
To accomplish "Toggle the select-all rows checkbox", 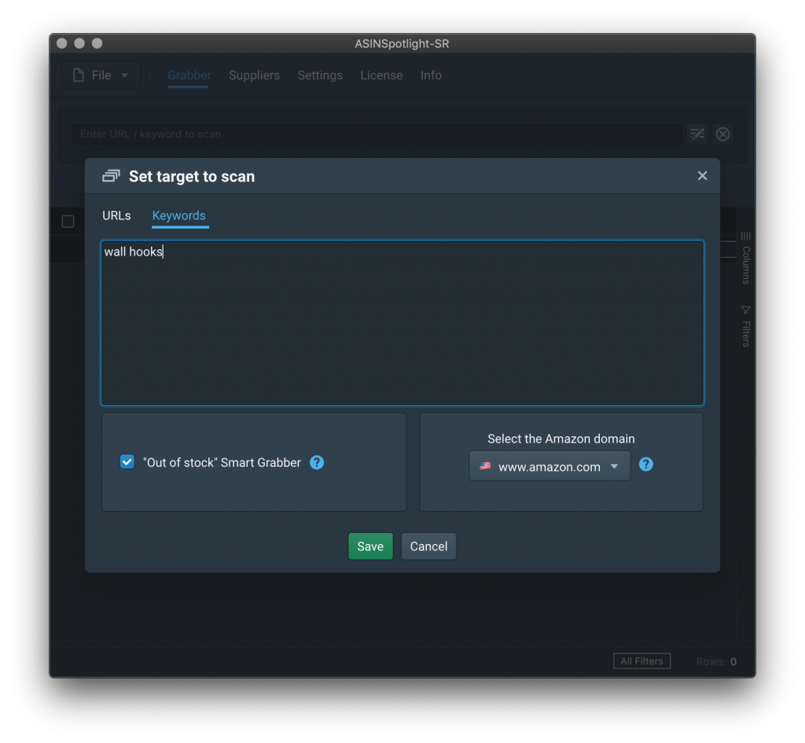I will [x=68, y=222].
